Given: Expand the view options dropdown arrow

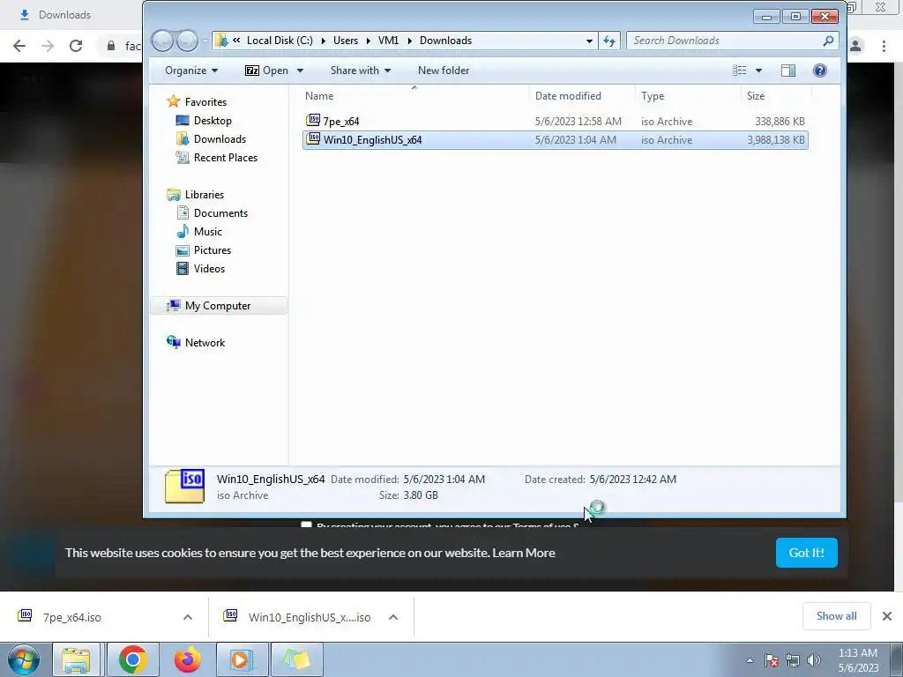Looking at the screenshot, I should click(758, 71).
